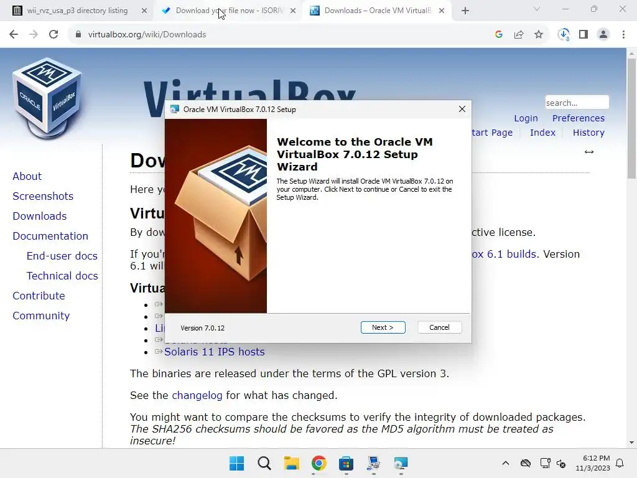The image size is (637, 478).
Task: Open Downloads in the sidebar
Action: (x=39, y=216)
